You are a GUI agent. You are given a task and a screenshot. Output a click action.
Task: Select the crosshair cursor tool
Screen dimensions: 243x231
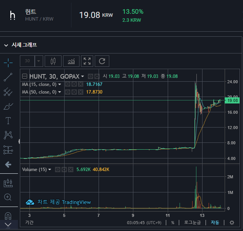(x=8, y=63)
